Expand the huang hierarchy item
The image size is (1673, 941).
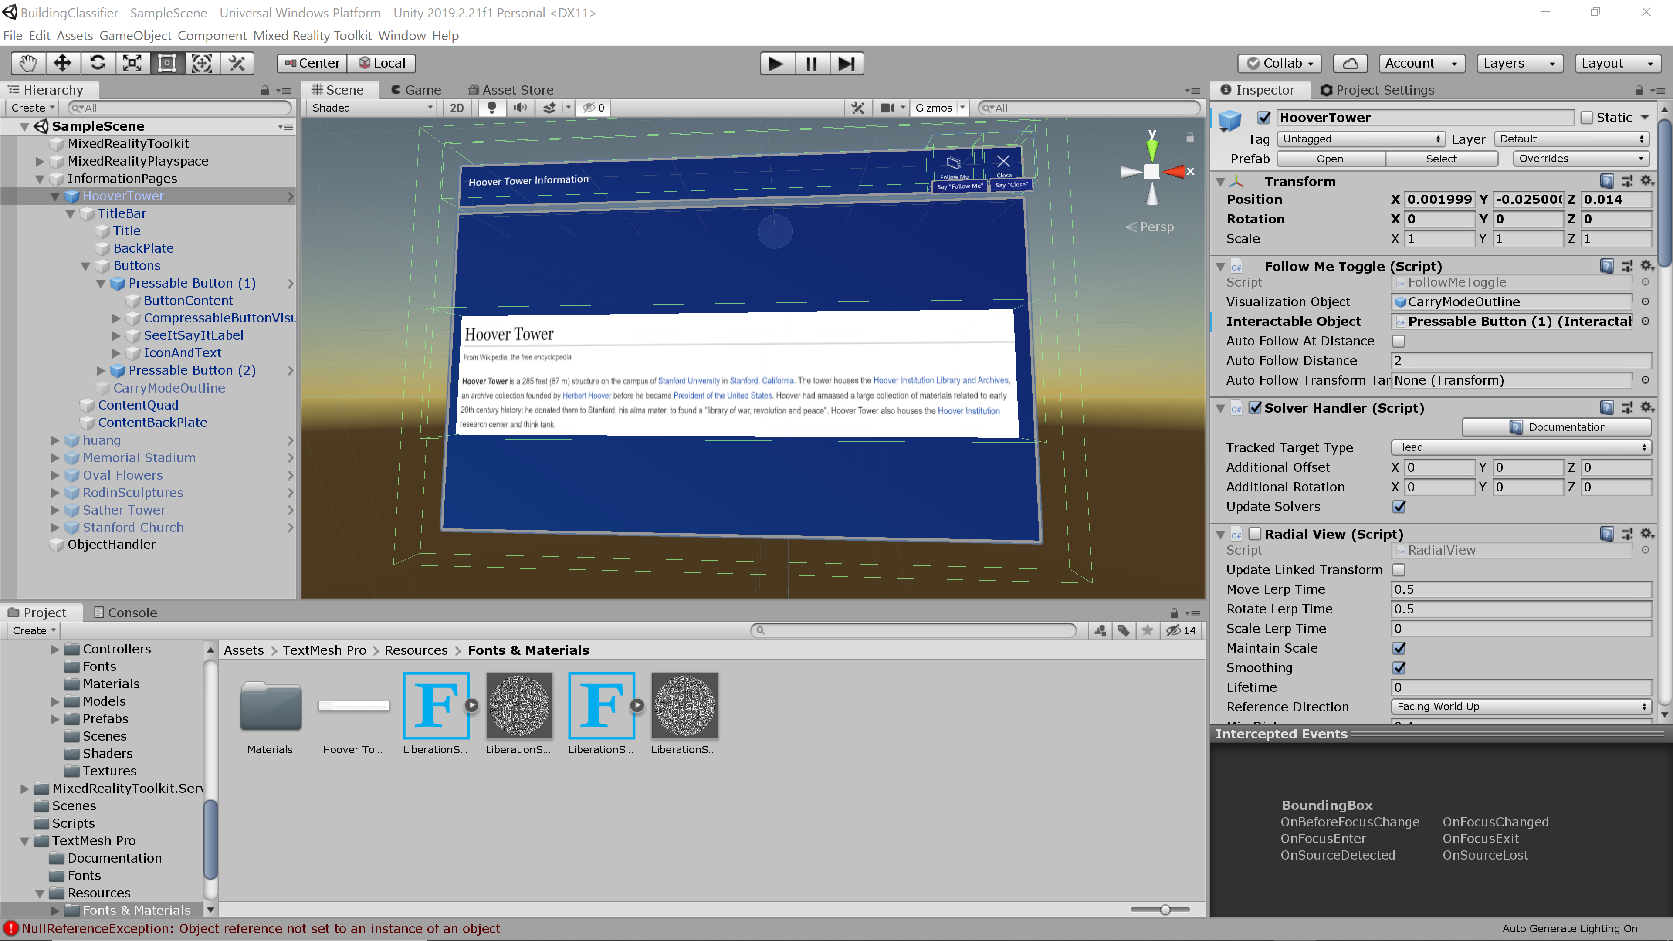click(x=55, y=440)
